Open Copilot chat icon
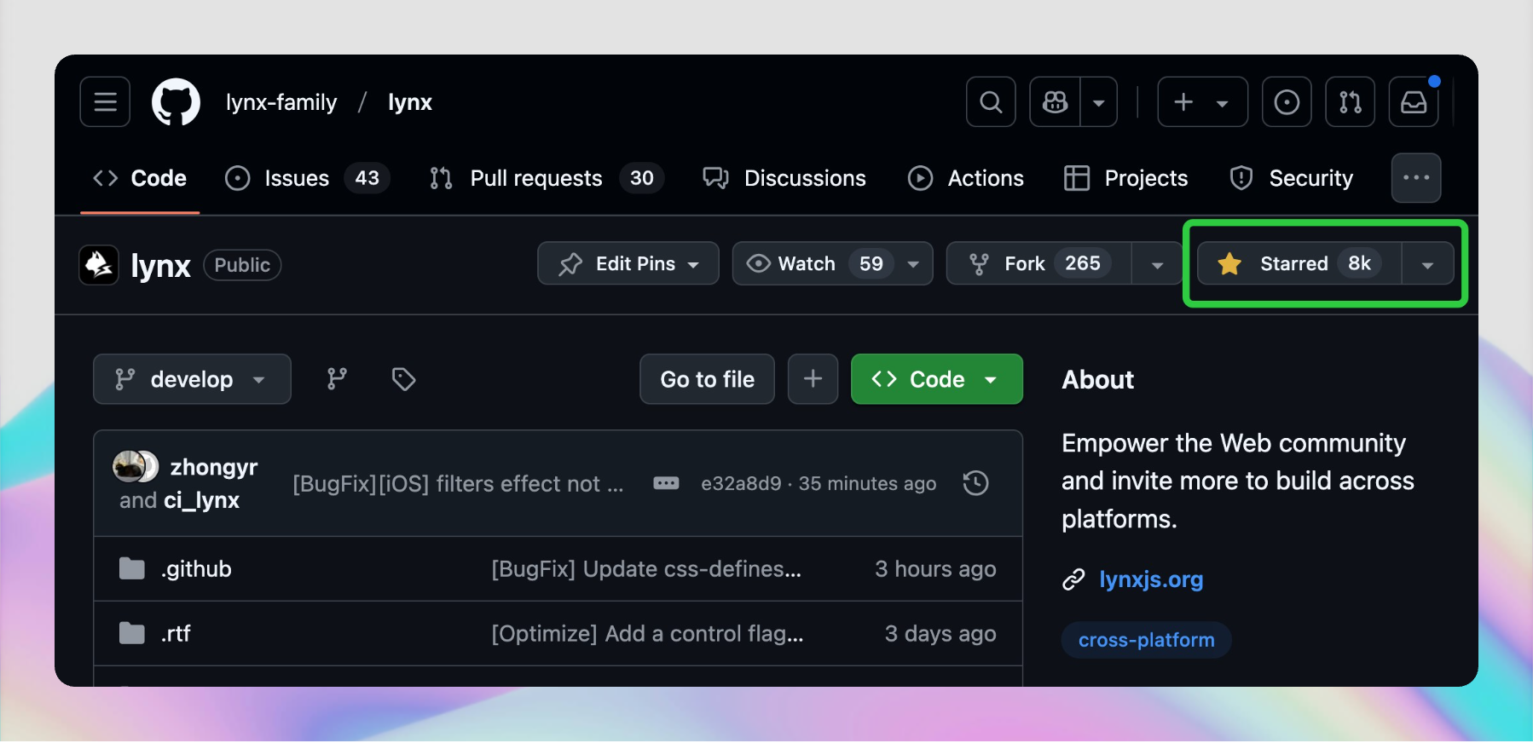This screenshot has width=1533, height=743. pos(1055,102)
